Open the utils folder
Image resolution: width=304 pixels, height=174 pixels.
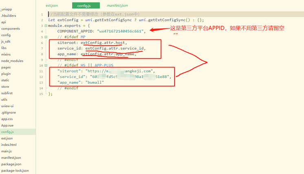click(x=4, y=100)
